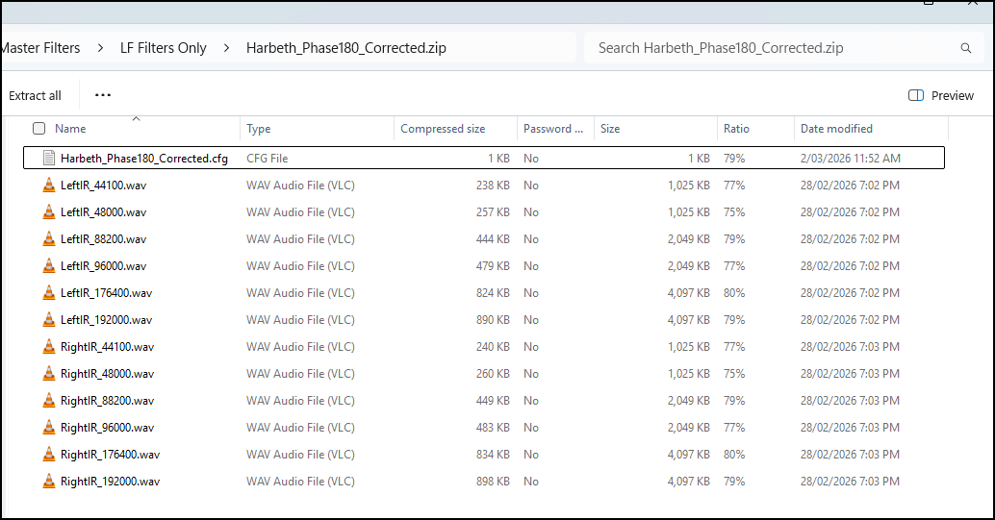Click the VLC icon of RightIR_48000.wav
Screen dimensions: 995x520
point(49,374)
